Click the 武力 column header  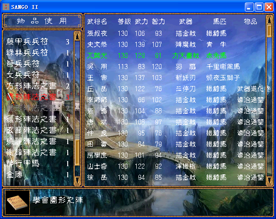point(141,22)
